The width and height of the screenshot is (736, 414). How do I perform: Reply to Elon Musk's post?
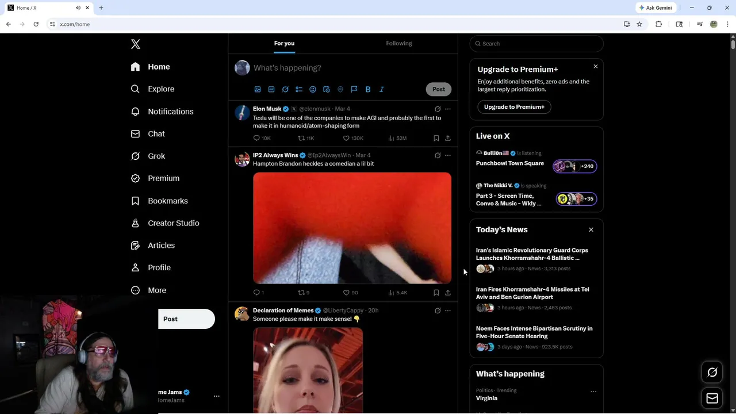coord(262,138)
